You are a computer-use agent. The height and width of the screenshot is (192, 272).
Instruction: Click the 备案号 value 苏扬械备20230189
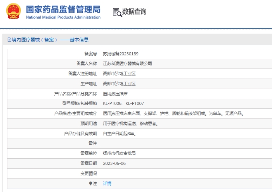121,54
